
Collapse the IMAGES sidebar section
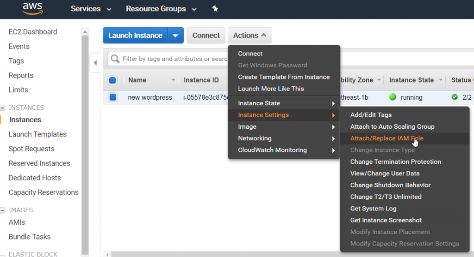coord(3,210)
